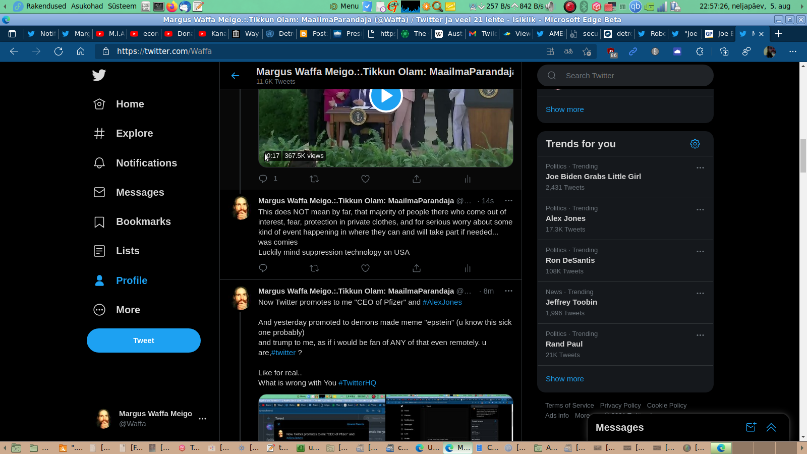This screenshot has height=454, width=807.
Task: Open account menu dots beside @Waffa
Action: 202,419
